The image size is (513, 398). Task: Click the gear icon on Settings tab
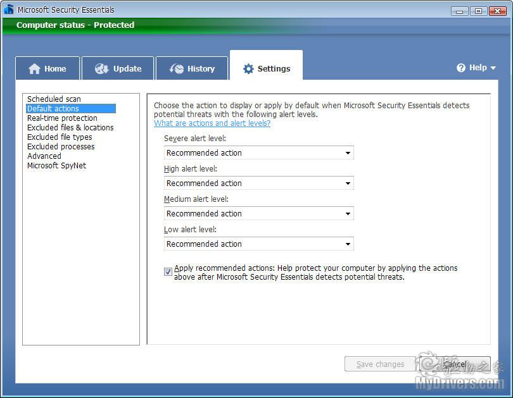pos(248,69)
